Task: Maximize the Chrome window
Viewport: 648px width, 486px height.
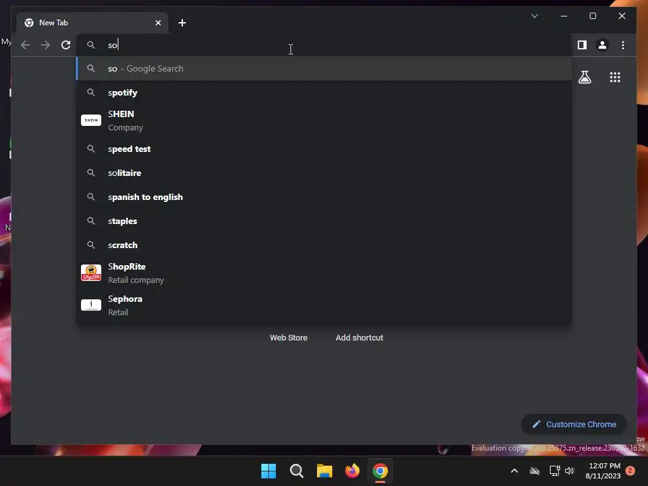Action: coord(592,16)
